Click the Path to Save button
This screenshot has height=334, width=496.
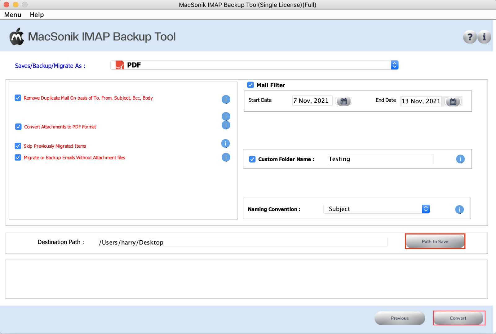pyautogui.click(x=435, y=242)
